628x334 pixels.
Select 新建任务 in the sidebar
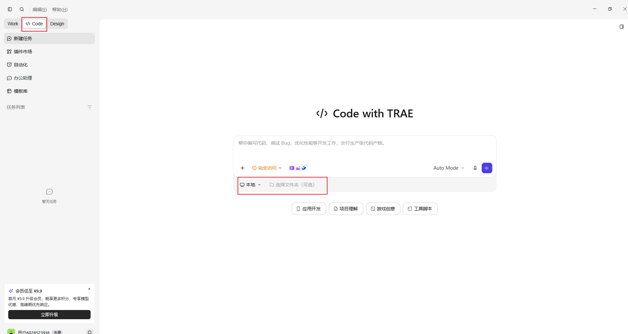pyautogui.click(x=49, y=38)
